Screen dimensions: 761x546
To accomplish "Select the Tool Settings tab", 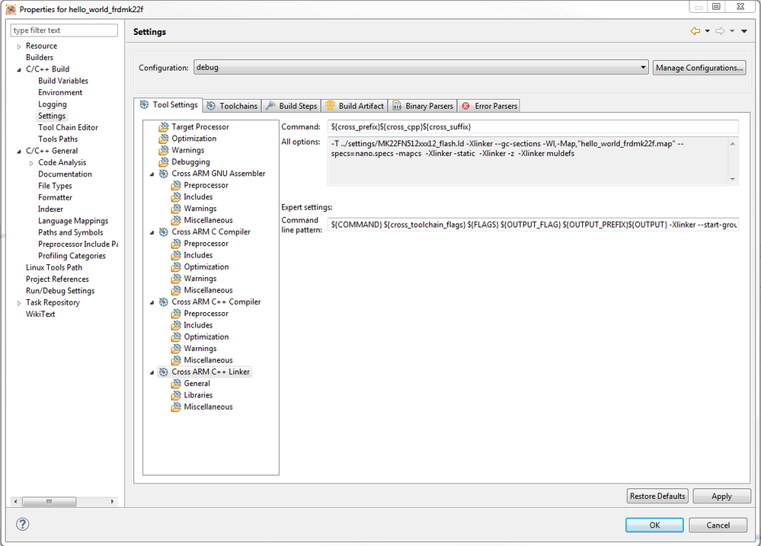I will [169, 105].
